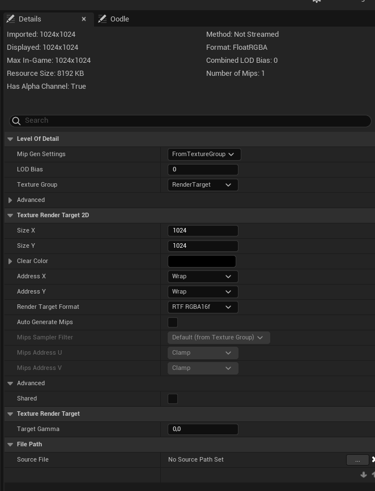Open the Mips Address U dropdown
The image size is (375, 491).
[203, 353]
